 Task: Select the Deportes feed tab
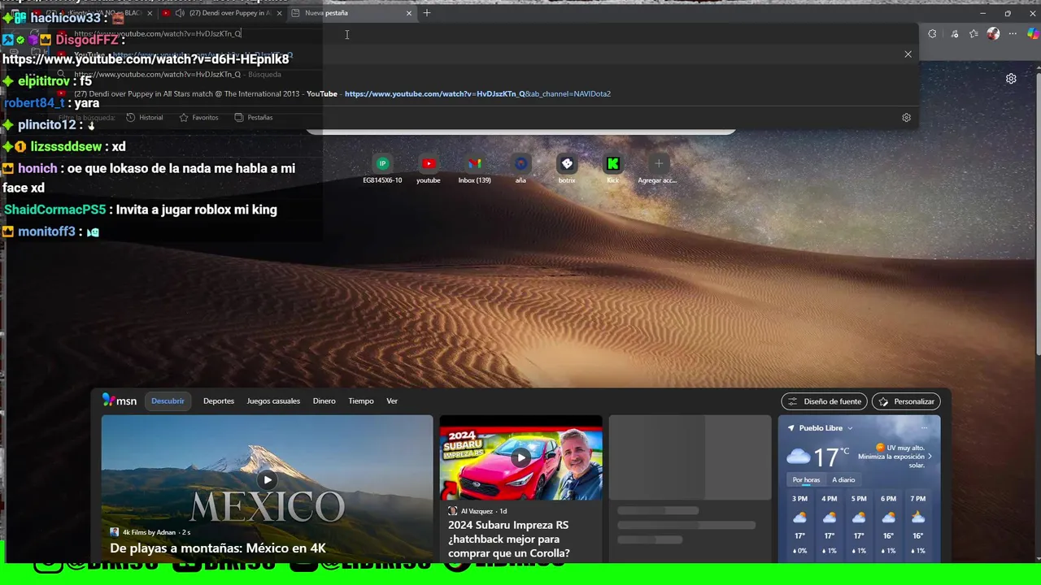[x=219, y=401]
